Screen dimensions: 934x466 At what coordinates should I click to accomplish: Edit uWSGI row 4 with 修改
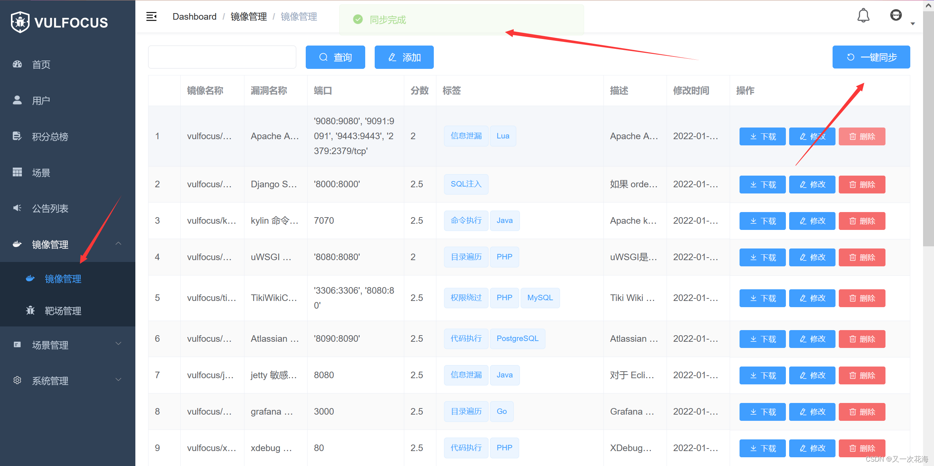tap(812, 258)
